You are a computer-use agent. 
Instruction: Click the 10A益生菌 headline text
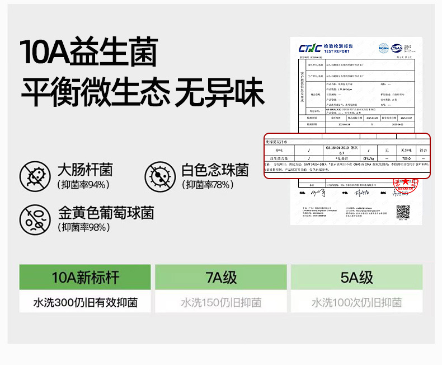(88, 53)
